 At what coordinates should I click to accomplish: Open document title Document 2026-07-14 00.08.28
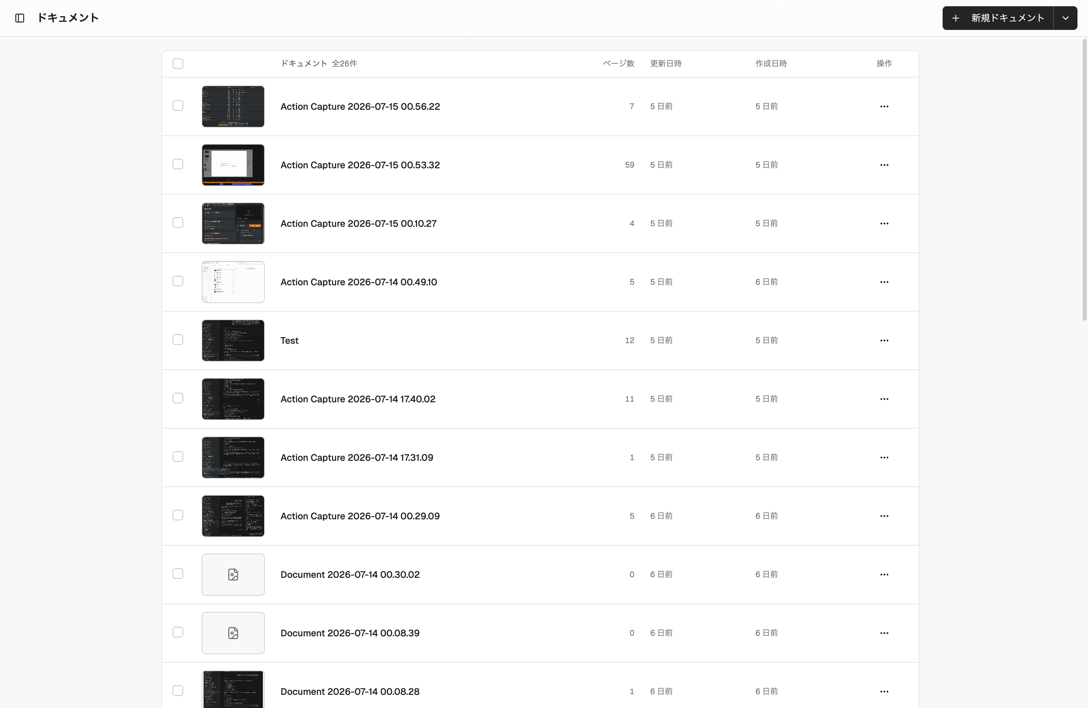pos(350,691)
